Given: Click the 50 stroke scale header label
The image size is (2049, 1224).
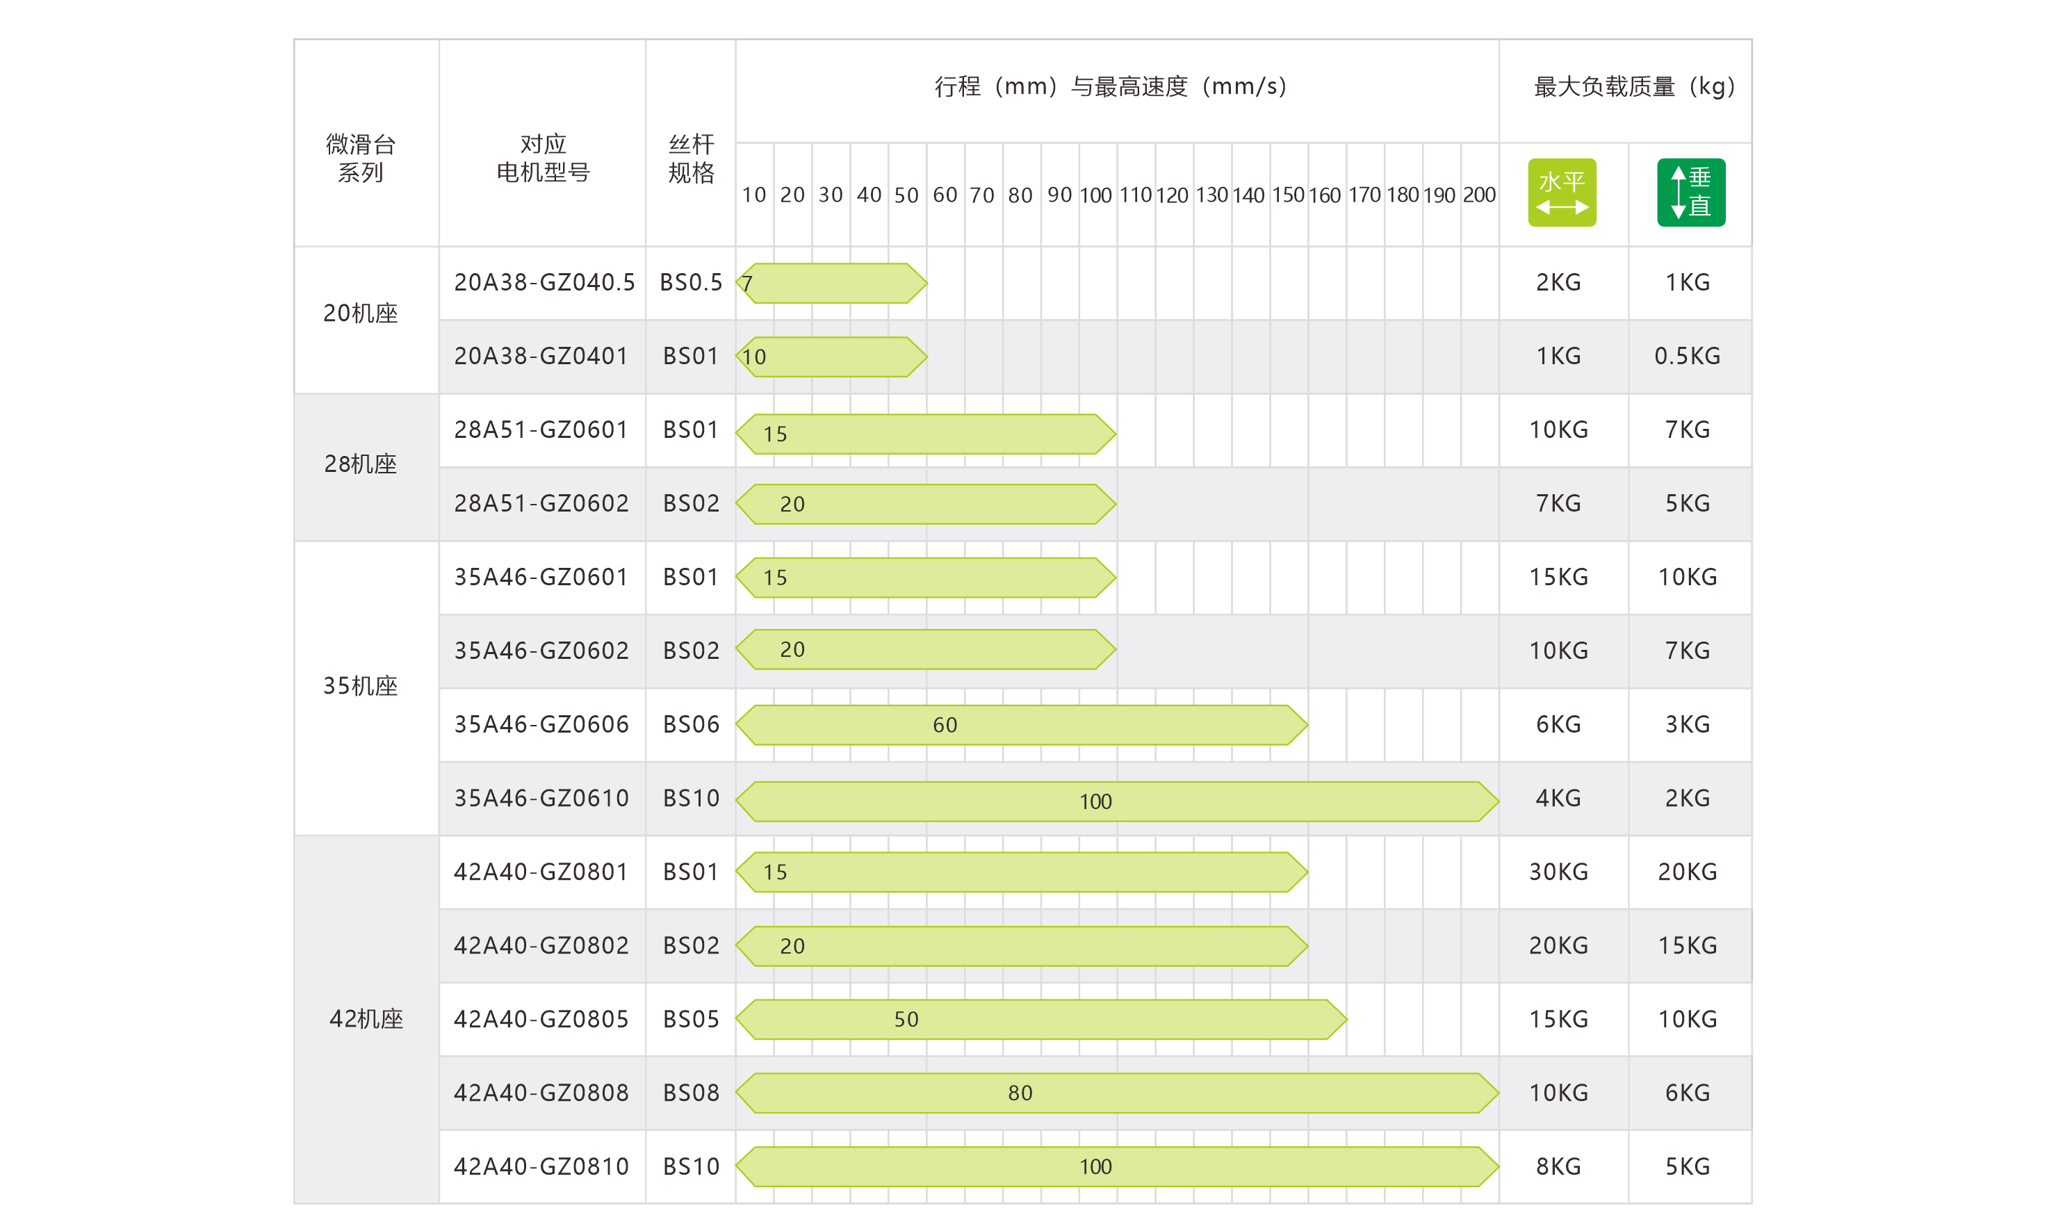Looking at the screenshot, I should tap(906, 195).
